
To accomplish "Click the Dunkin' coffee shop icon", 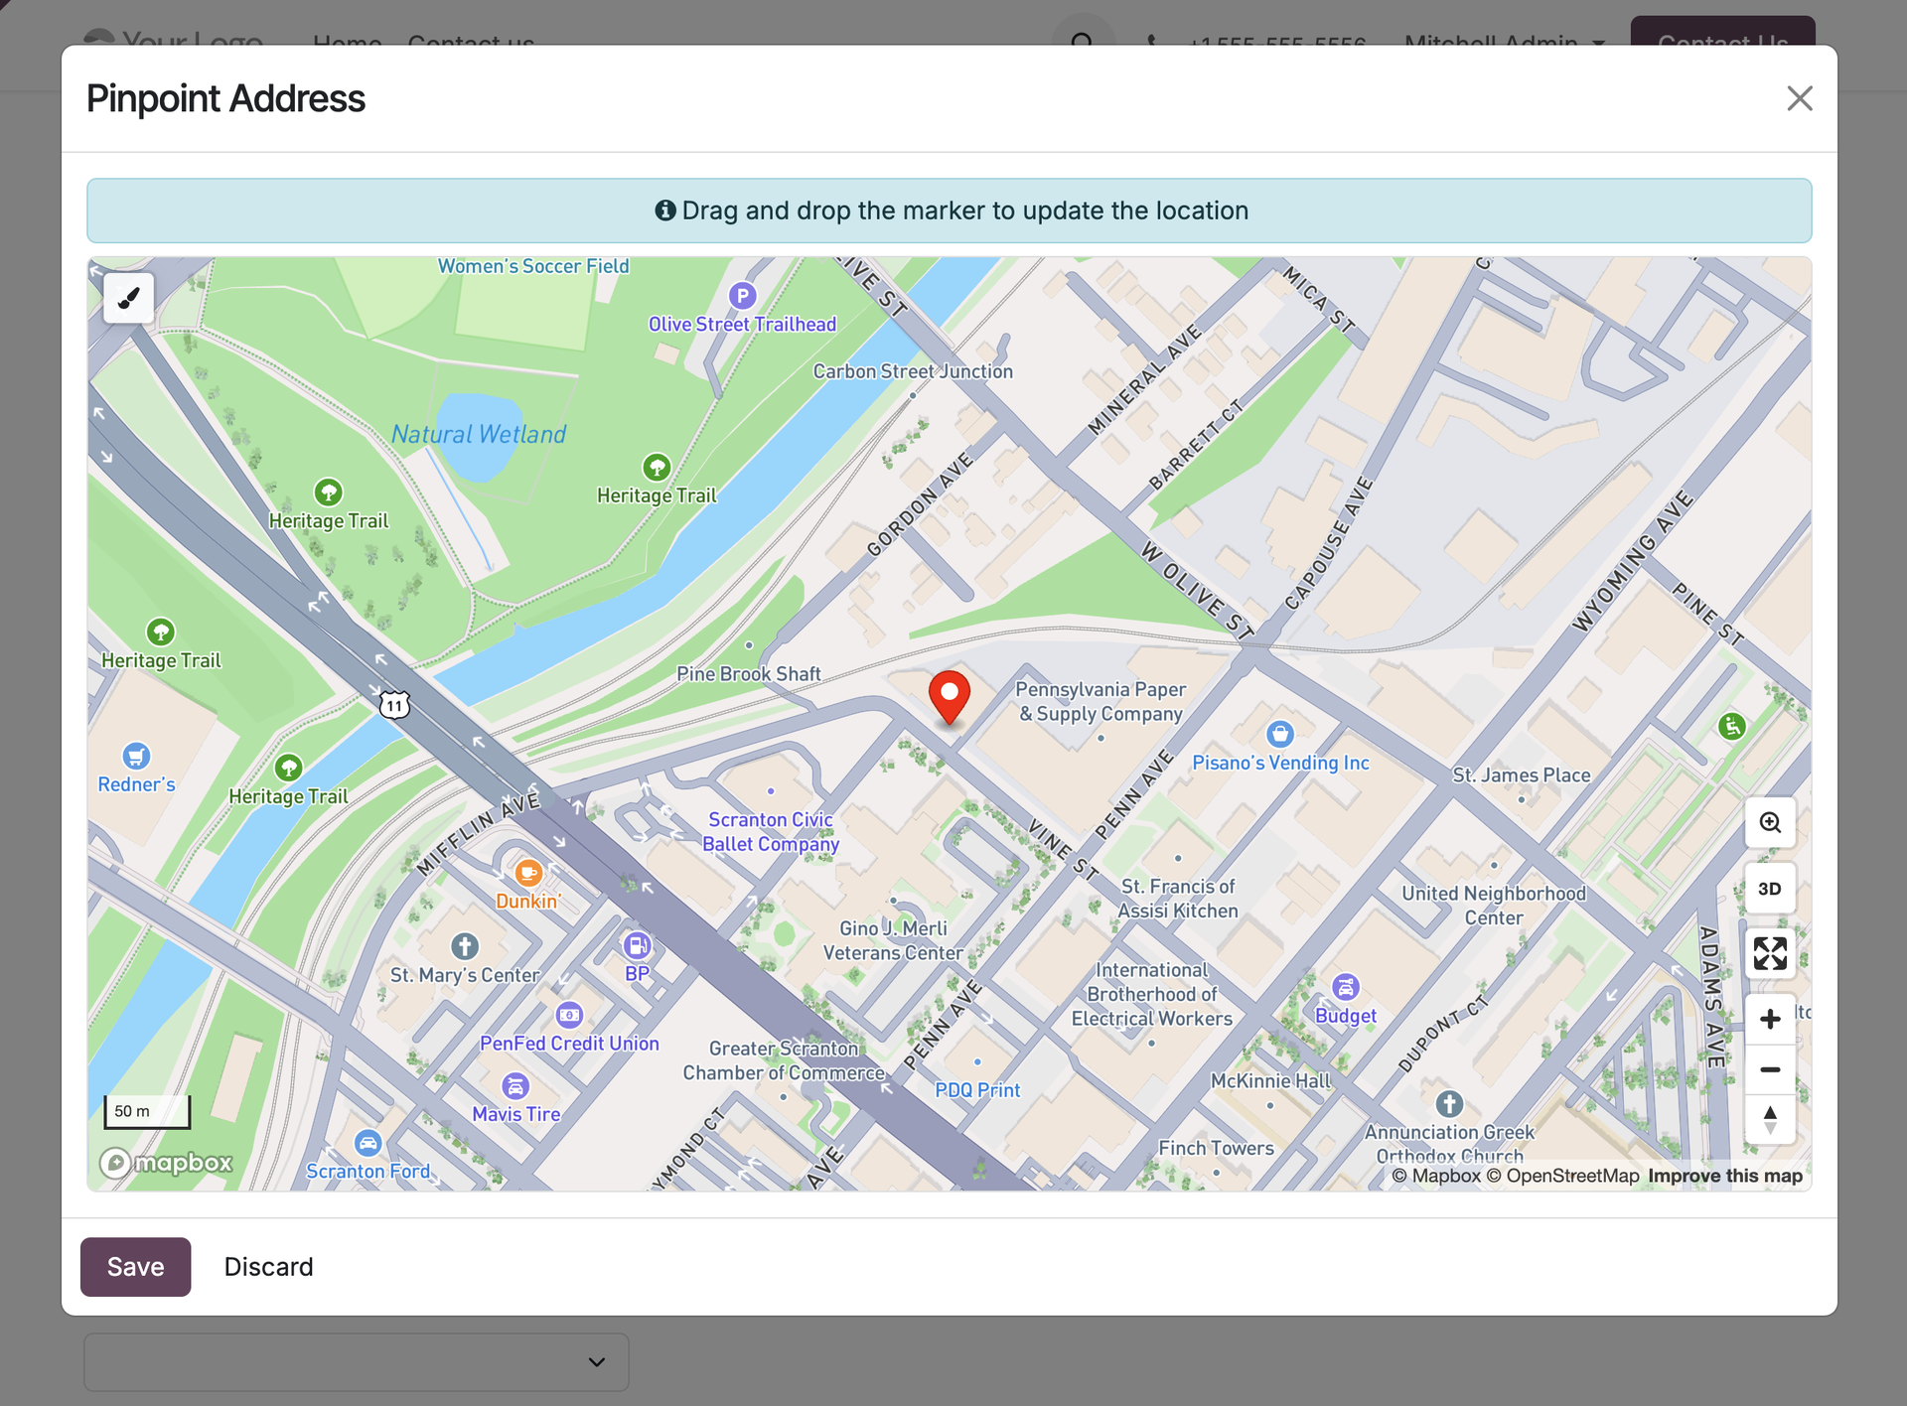I will [528, 873].
